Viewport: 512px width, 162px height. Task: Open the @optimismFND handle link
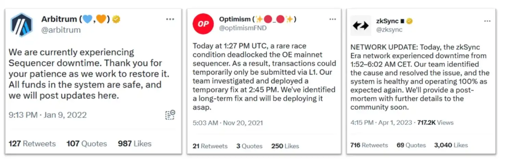pyautogui.click(x=243, y=28)
